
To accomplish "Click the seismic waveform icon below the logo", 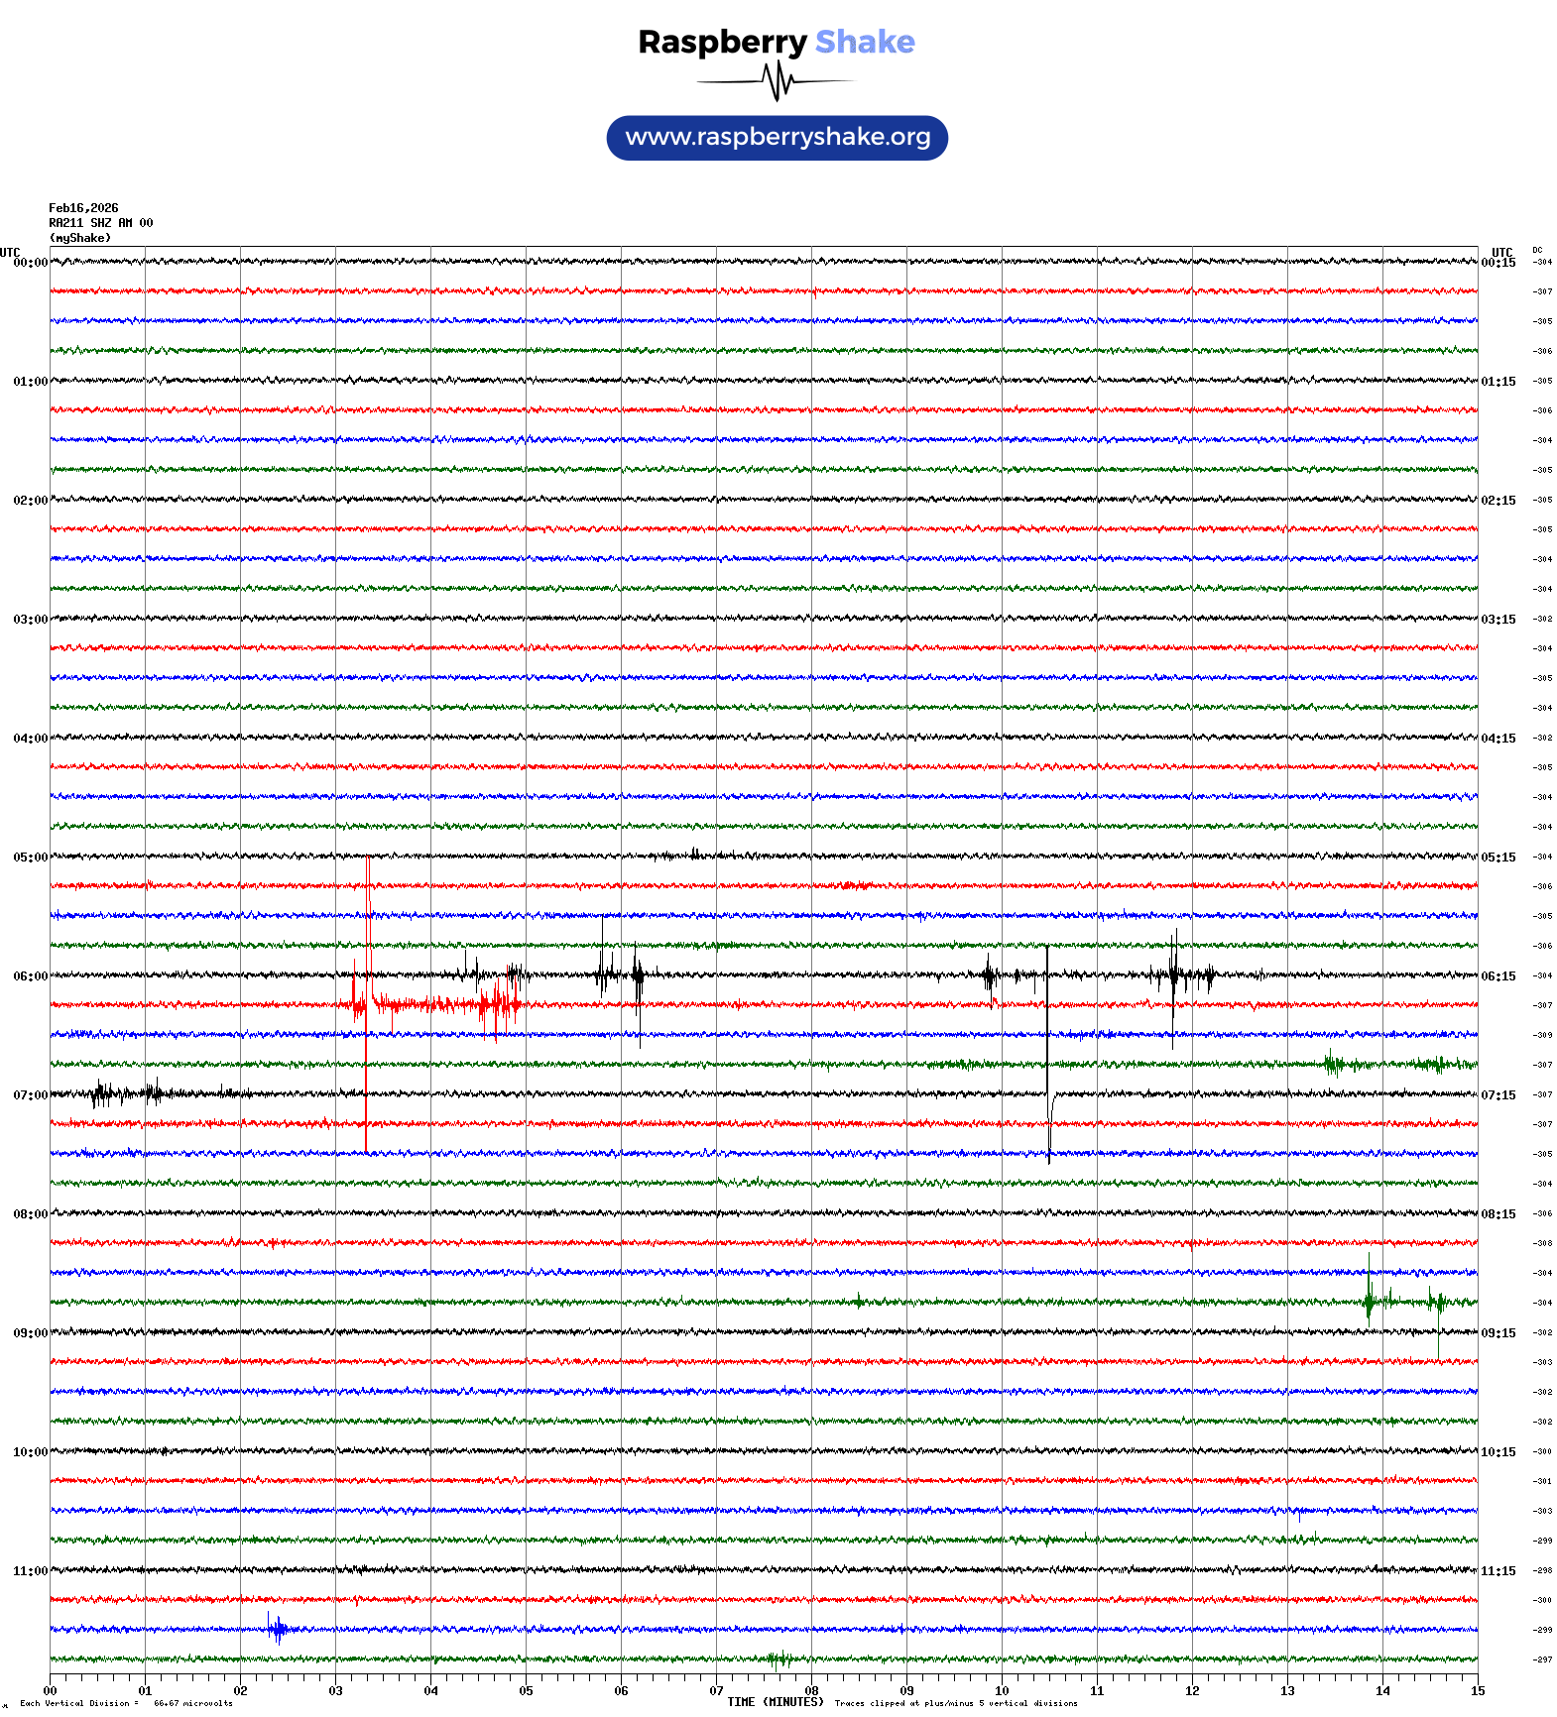I will (x=777, y=81).
